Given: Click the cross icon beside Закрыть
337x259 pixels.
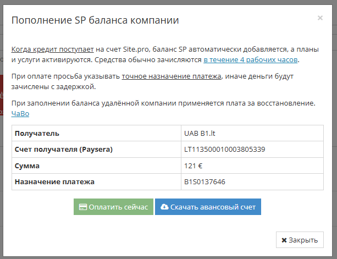Looking at the screenshot, I should click(x=284, y=240).
